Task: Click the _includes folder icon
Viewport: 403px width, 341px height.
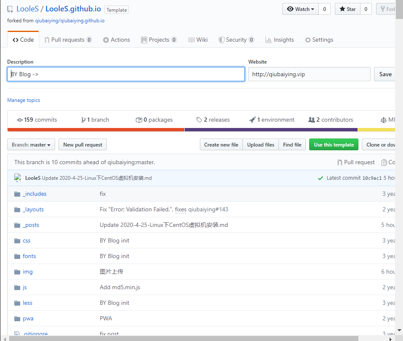Action: (x=17, y=194)
